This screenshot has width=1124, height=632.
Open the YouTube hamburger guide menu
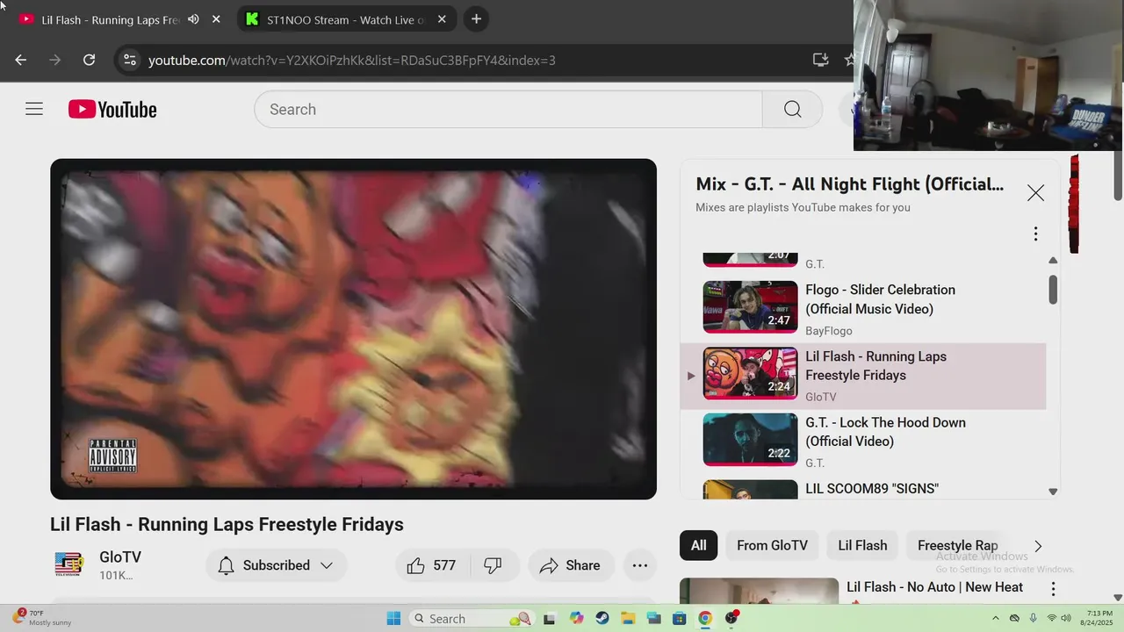pos(34,110)
